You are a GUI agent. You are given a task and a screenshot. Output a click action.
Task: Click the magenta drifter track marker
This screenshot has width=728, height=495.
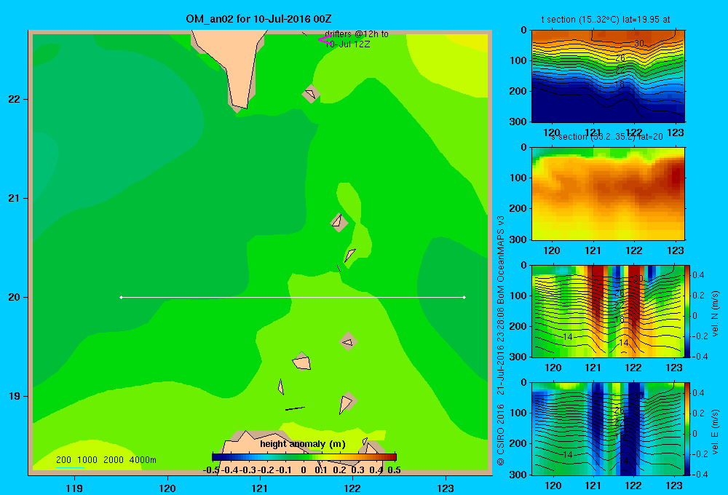click(325, 40)
